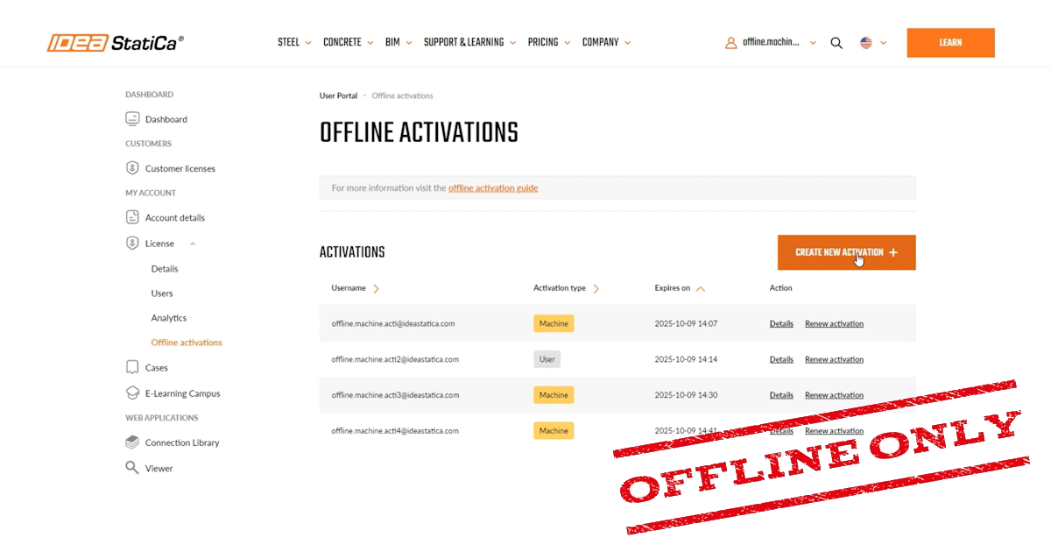Viewport: 1051px width, 552px height.
Task: Select the Customer licenses icon
Action: click(x=132, y=167)
